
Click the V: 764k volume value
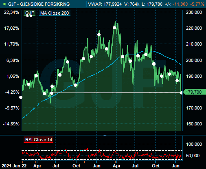[131, 4]
